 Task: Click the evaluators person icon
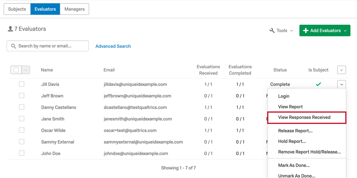point(10,29)
